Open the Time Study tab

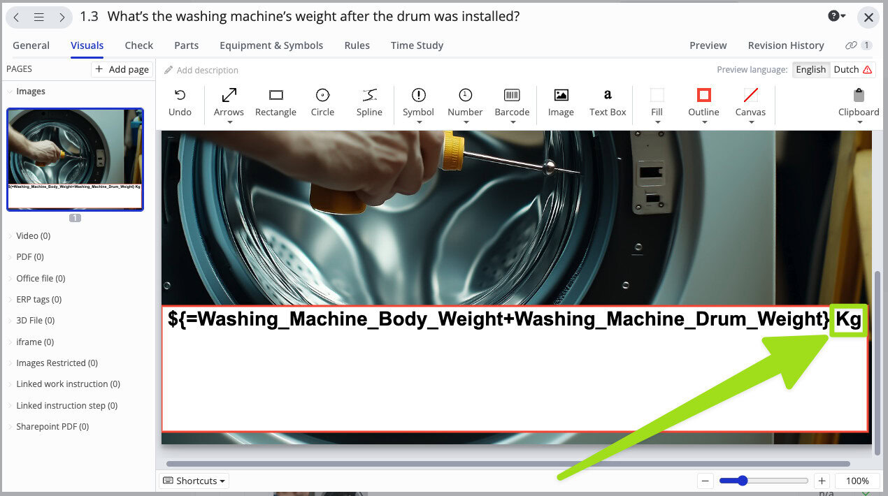click(417, 45)
